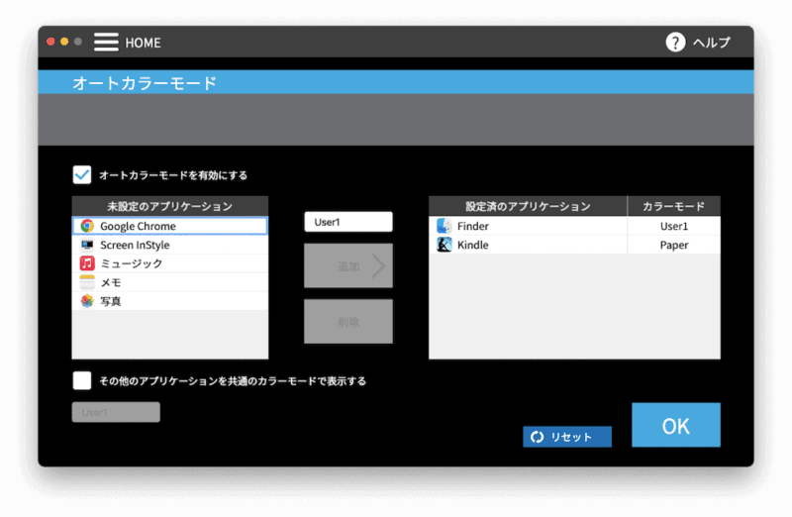Click the User1 color mode cell for Finder
The image size is (792, 517).
674,226
